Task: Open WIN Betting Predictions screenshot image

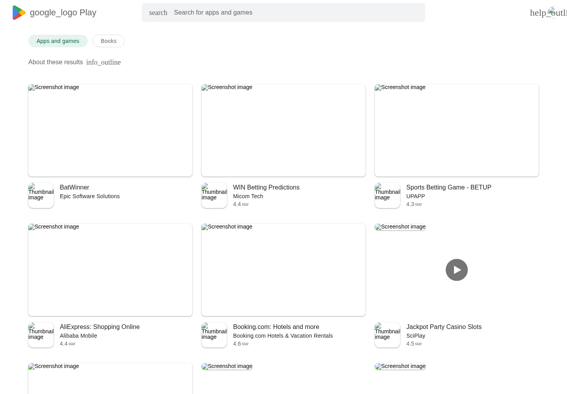Action: [x=283, y=130]
